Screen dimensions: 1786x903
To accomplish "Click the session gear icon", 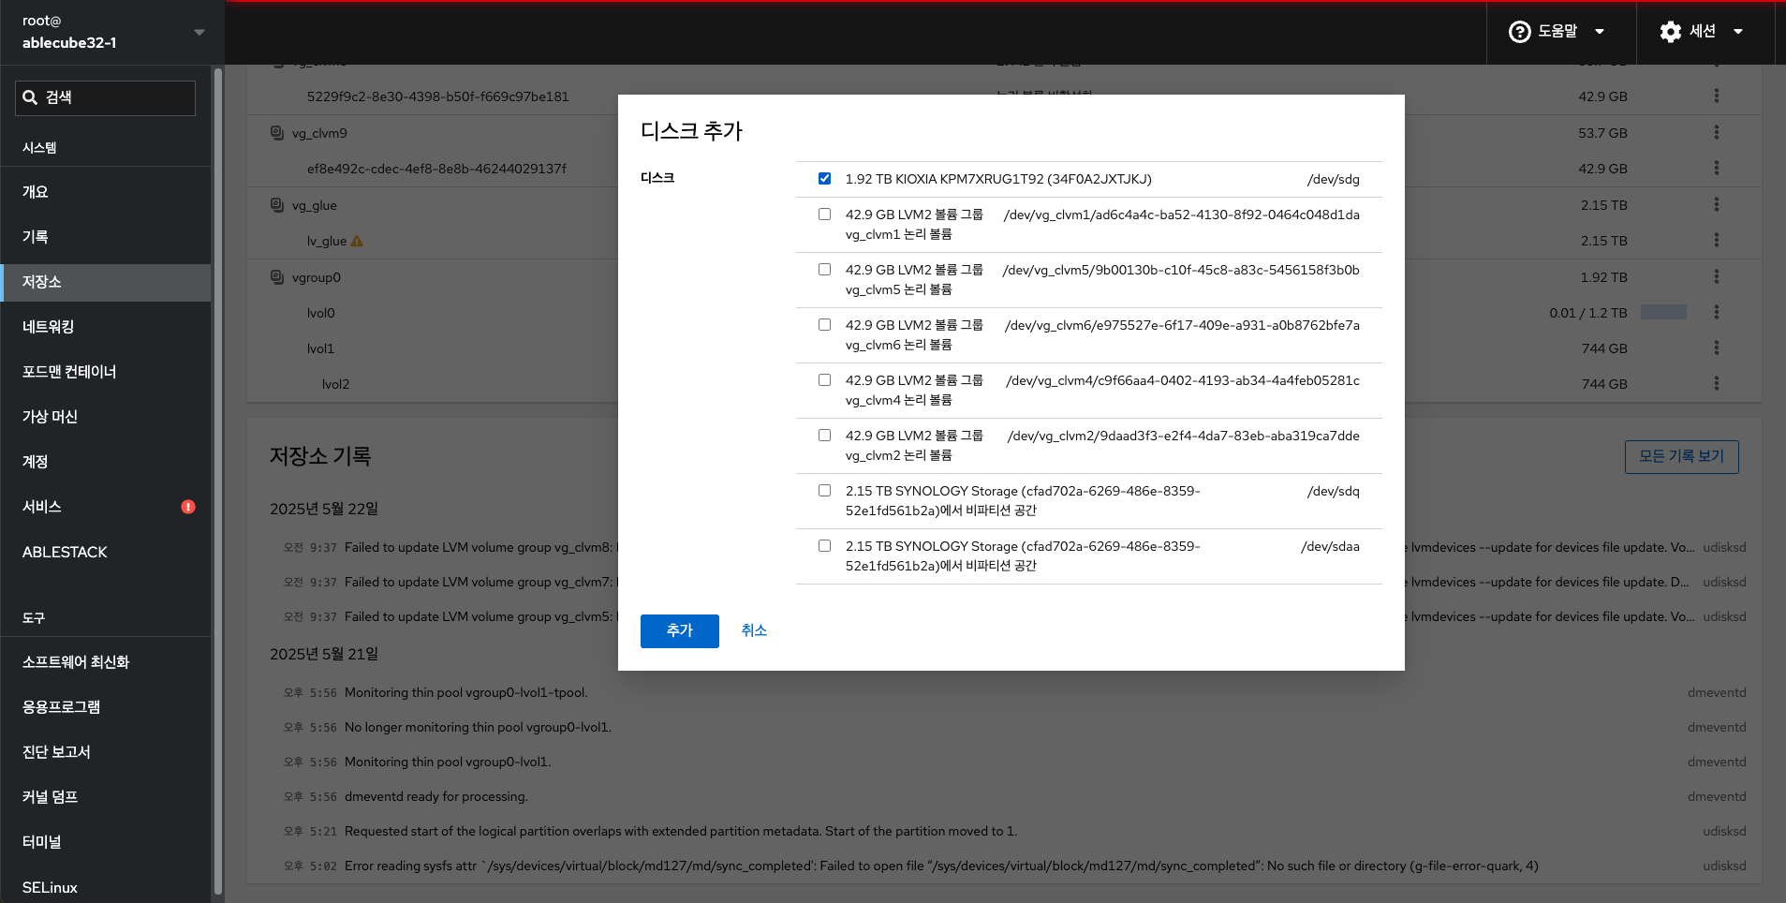I will 1670,32.
